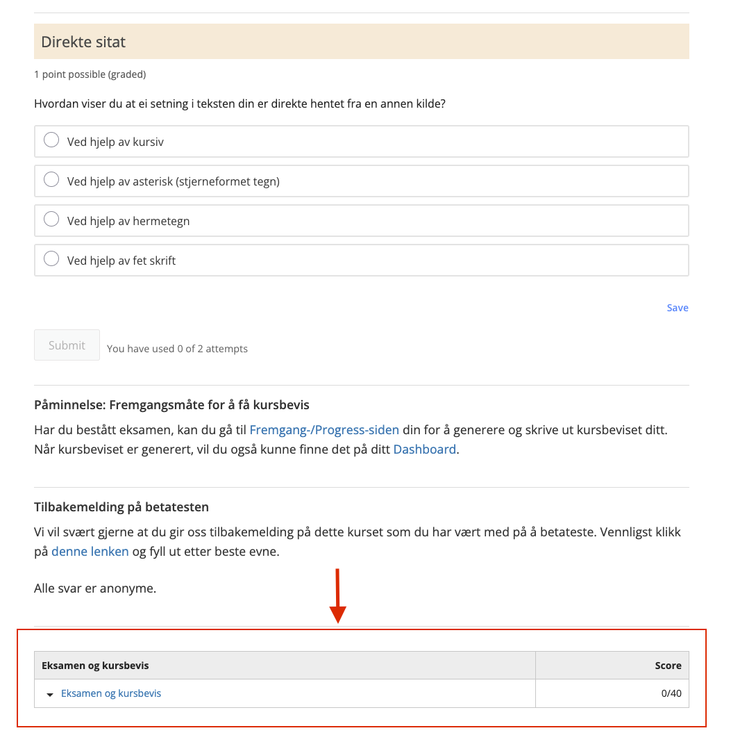Image resolution: width=756 pixels, height=742 pixels.
Task: Choose the asterisk (stjerneformet tegn) option
Action: pos(51,180)
